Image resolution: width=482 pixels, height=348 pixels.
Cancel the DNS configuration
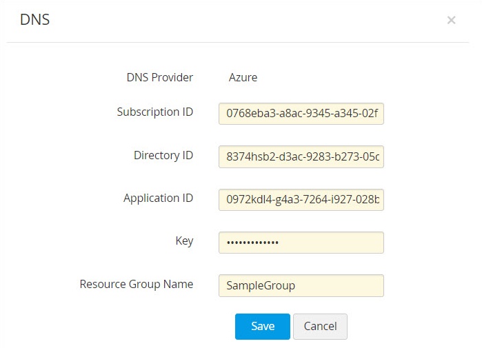[x=320, y=327]
